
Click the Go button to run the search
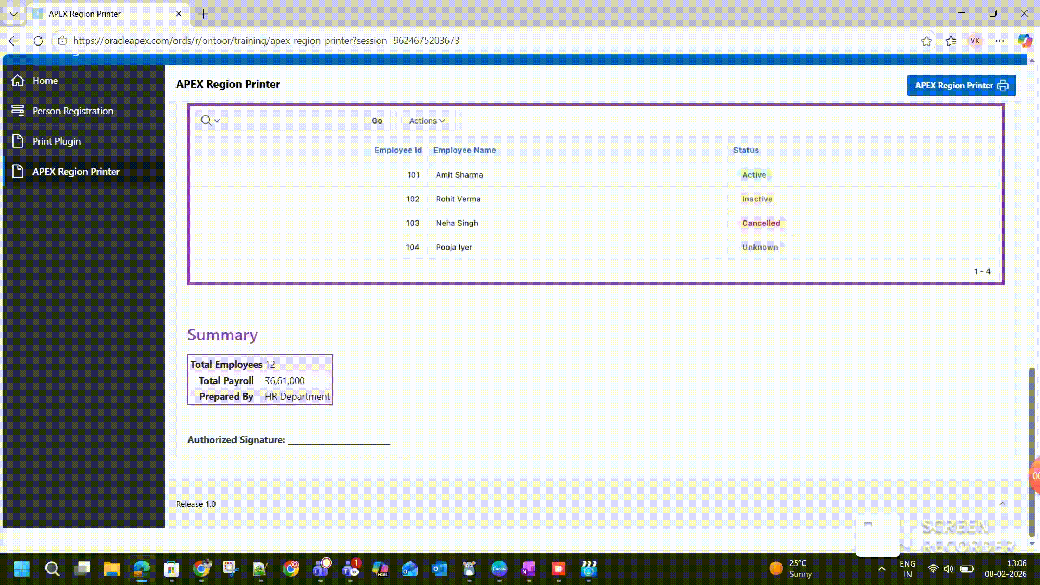click(376, 120)
